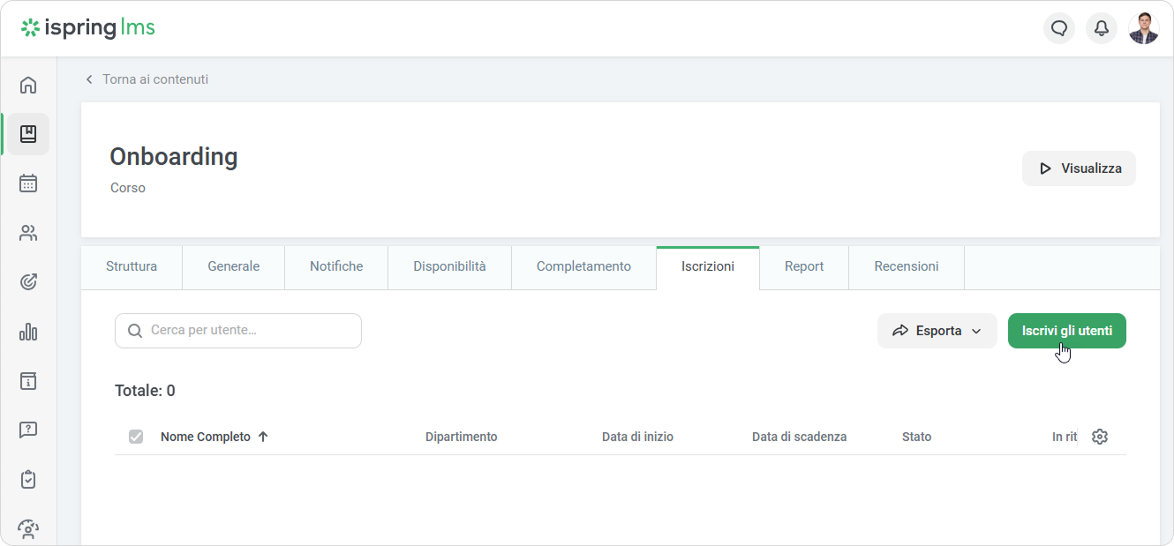Switch to the Report tab
This screenshot has height=546, width=1174.
click(x=803, y=266)
